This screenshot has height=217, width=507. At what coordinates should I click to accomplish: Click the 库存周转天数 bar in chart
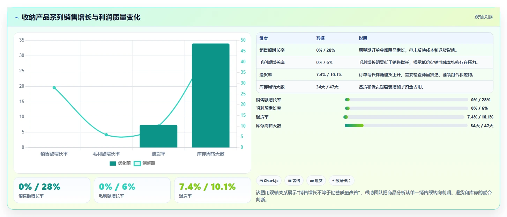coord(210,95)
